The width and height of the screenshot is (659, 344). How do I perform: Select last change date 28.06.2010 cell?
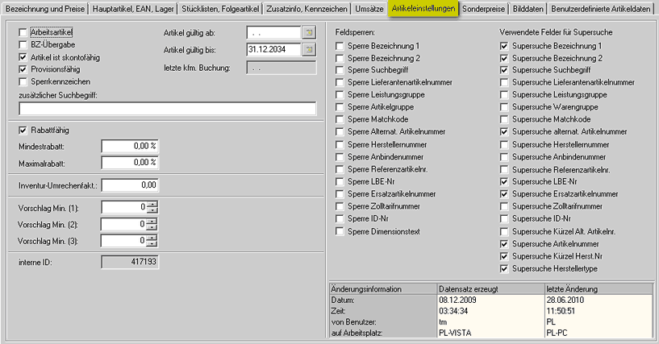[599, 300]
